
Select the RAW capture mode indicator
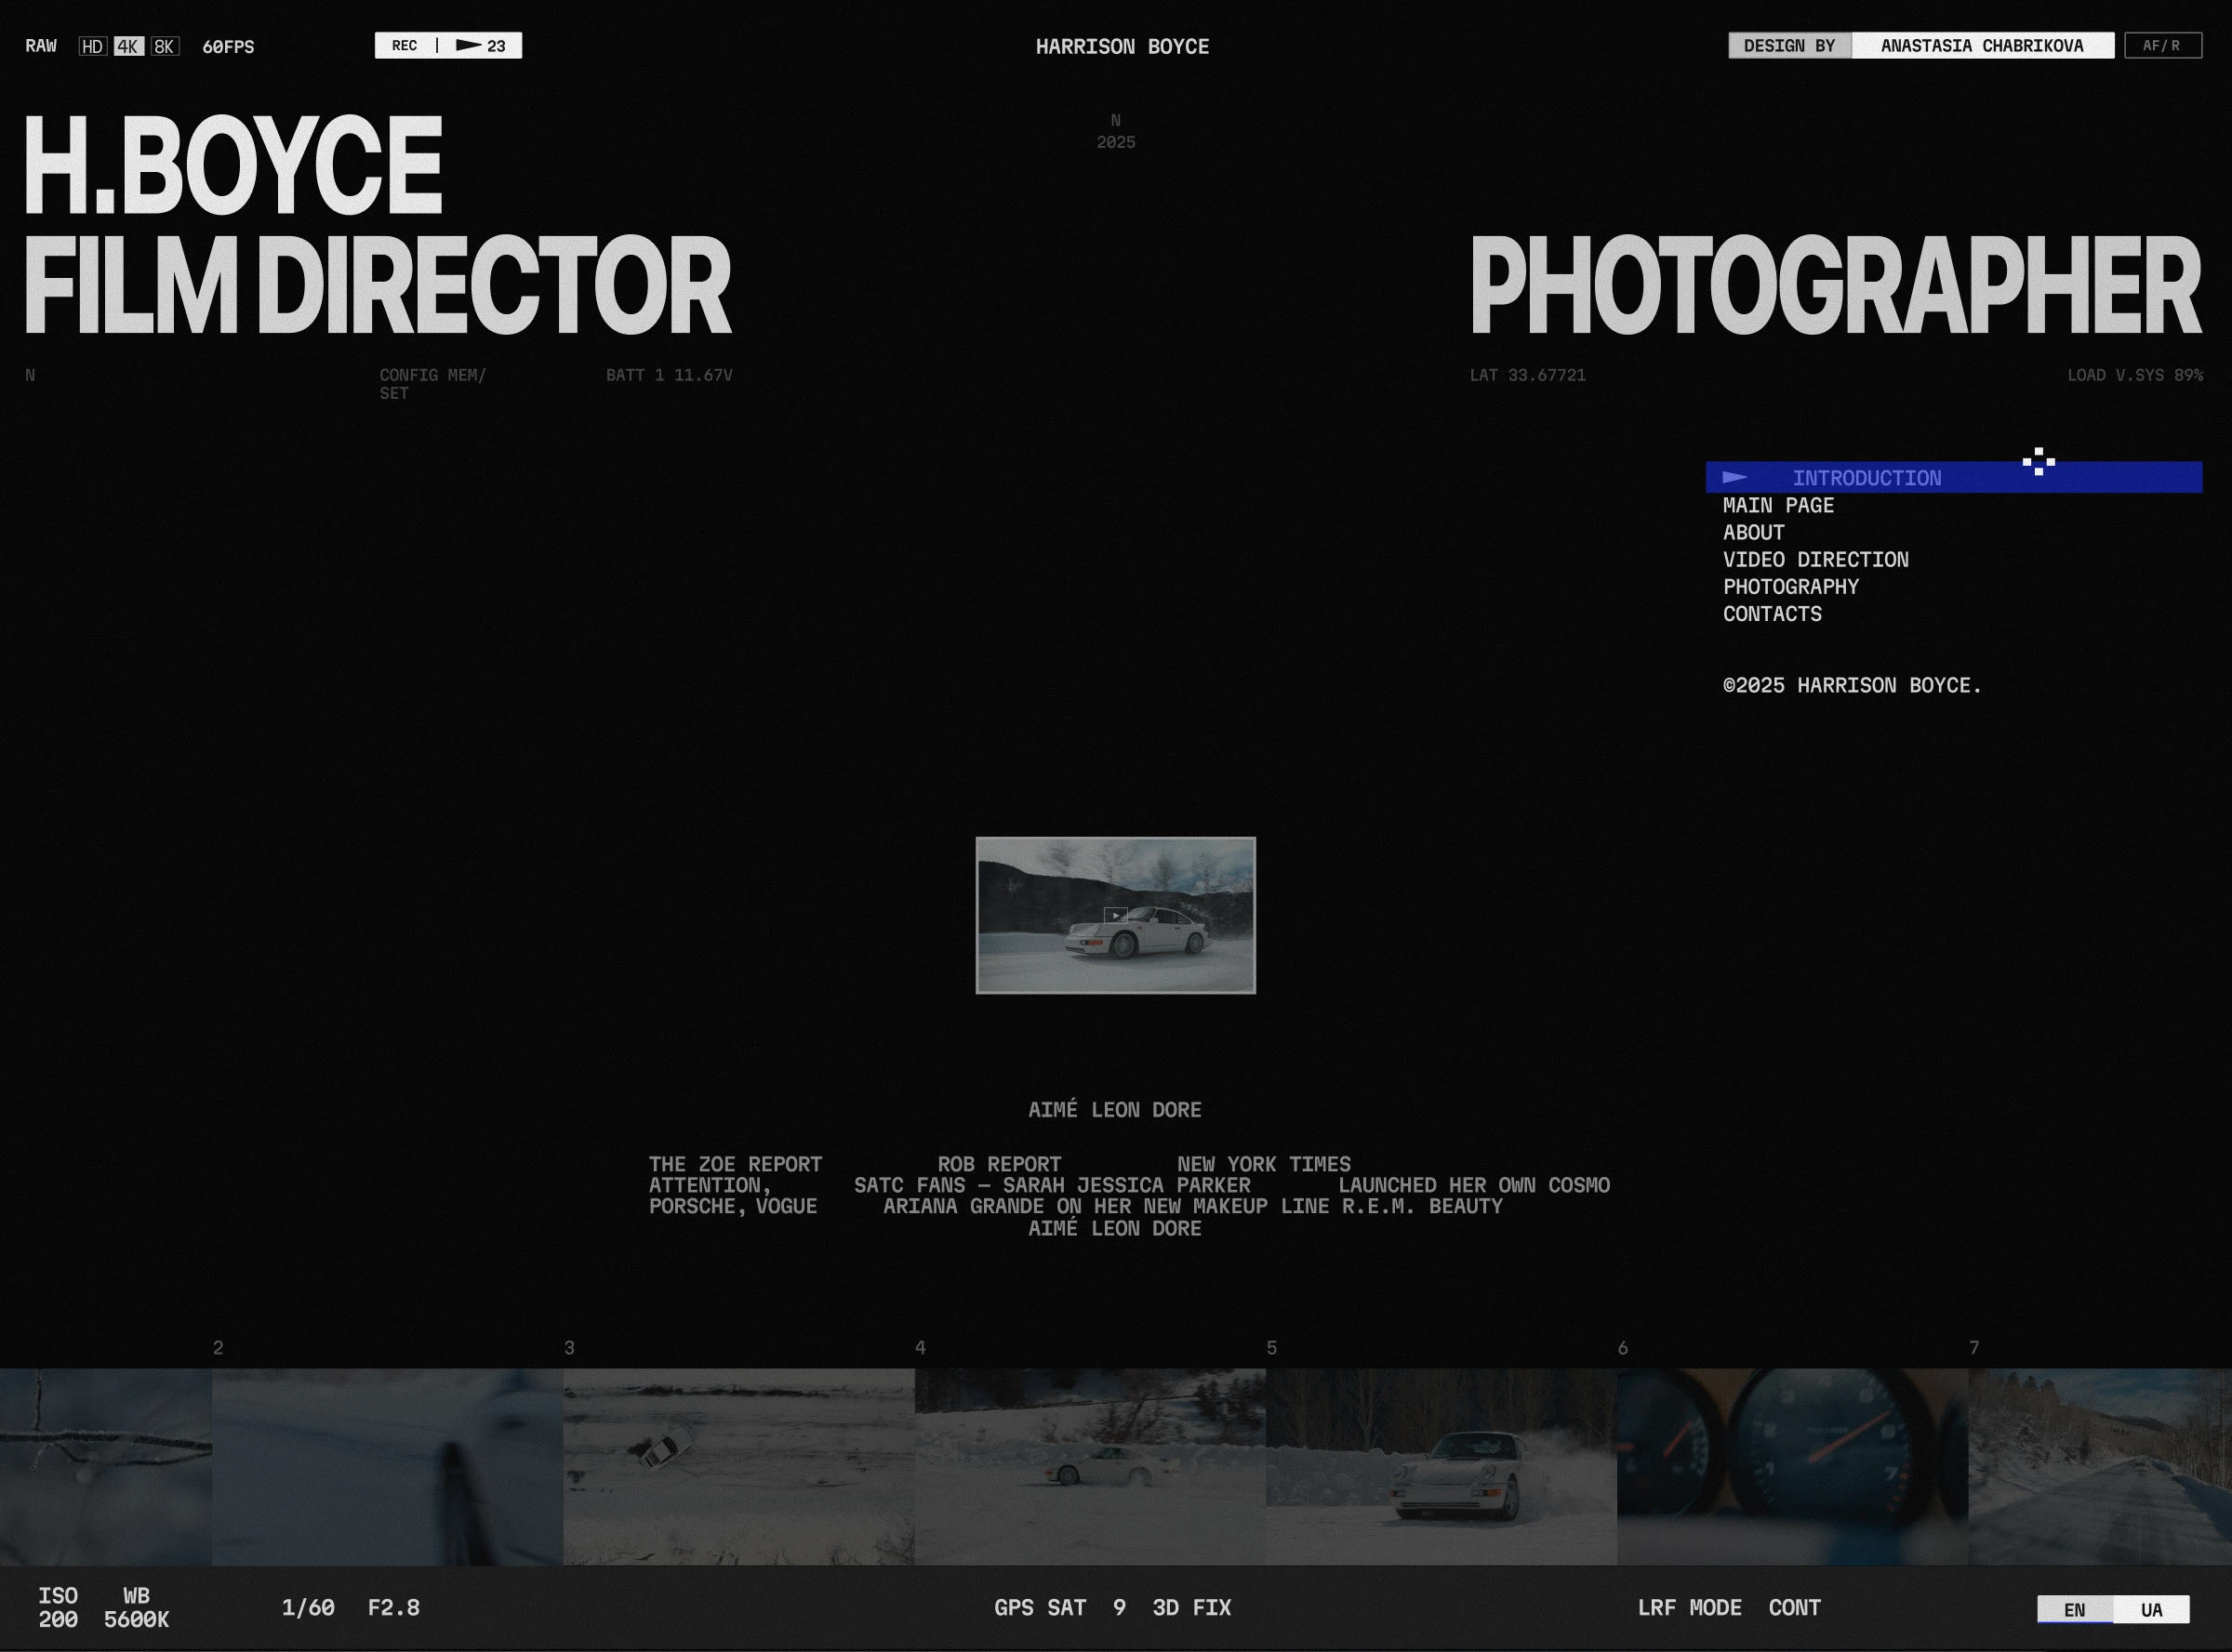coord(41,45)
